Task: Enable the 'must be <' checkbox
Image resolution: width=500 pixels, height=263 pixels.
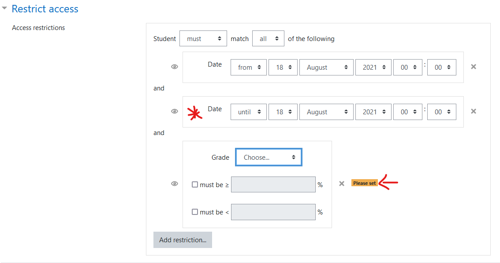Action: [x=195, y=212]
